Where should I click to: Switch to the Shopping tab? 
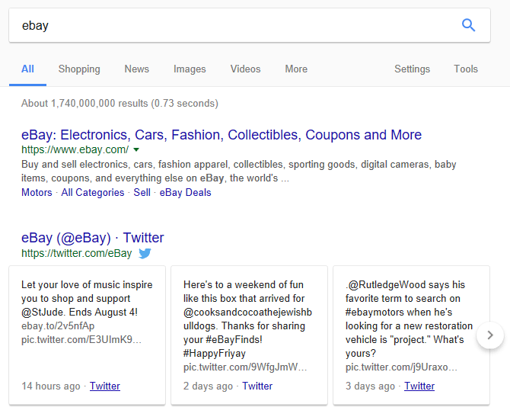click(79, 69)
